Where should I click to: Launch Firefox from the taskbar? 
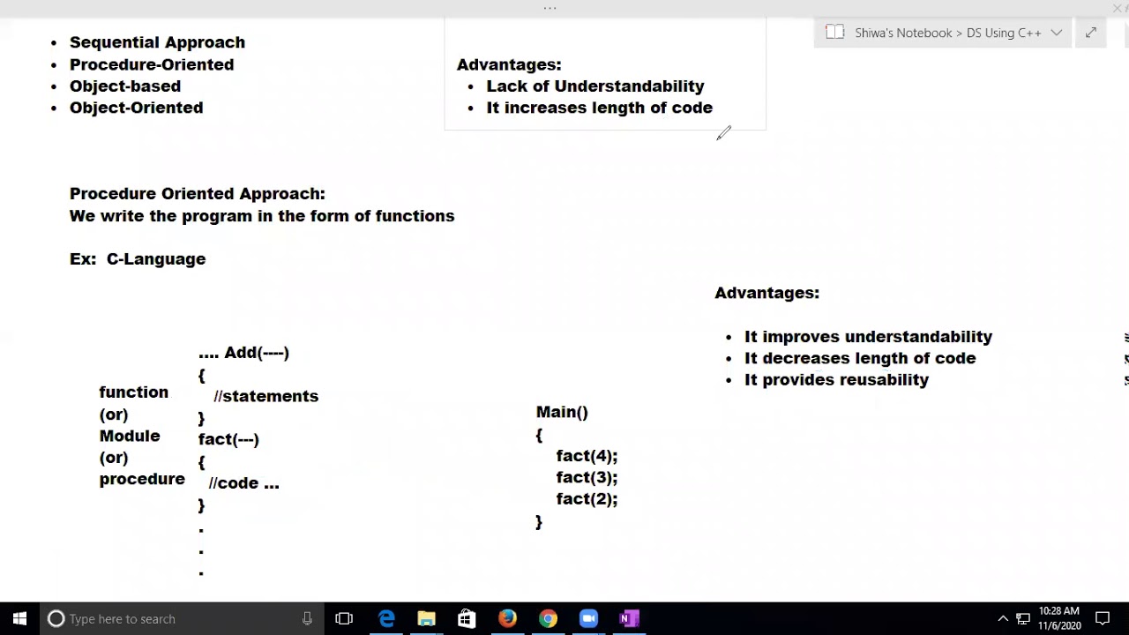pos(507,618)
